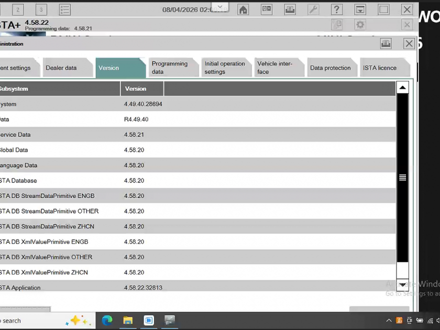Viewport: 440px width, 330px height.
Task: Open File Explorer from the taskbar
Action: coord(128,320)
